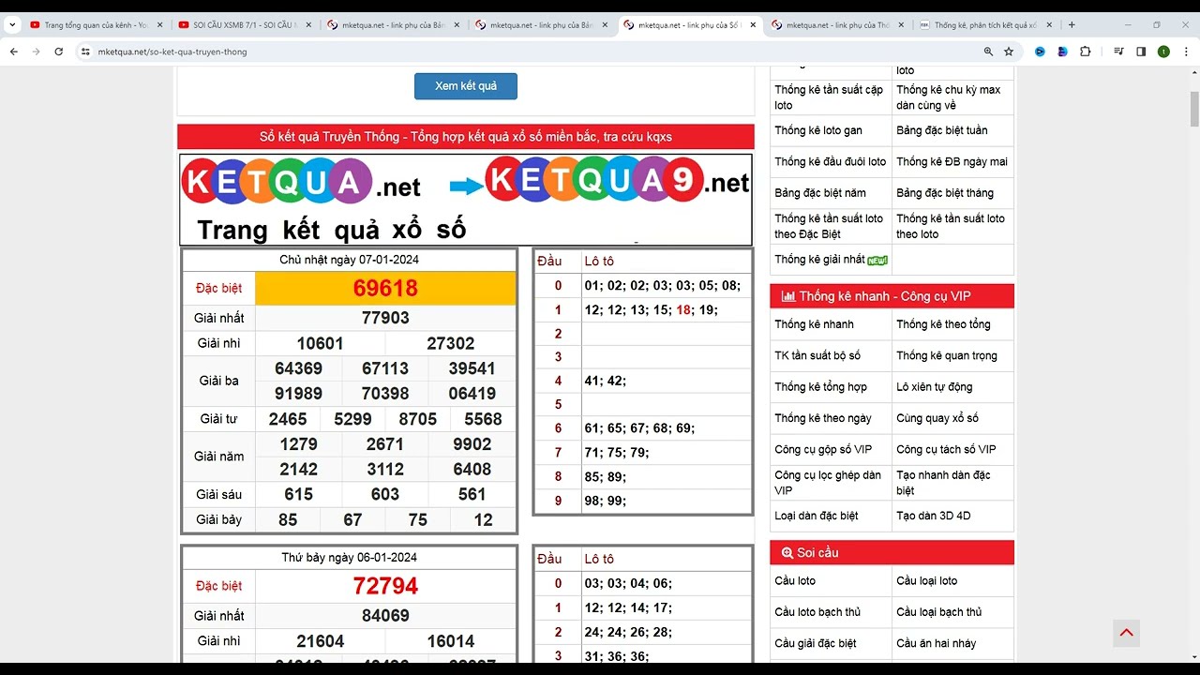Screen dimensions: 1200x675
Task: Open 'Thống kê quan trọng' link
Action: point(947,355)
